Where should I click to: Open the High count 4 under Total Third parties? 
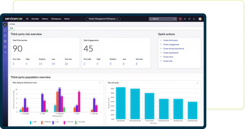point(26,64)
